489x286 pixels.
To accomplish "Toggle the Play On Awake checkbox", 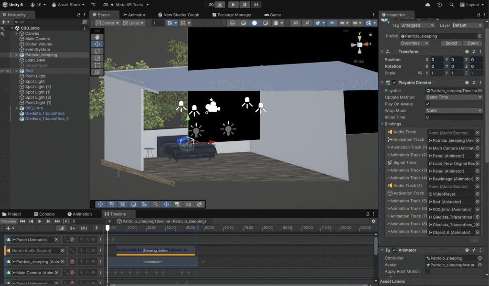I will [427, 104].
